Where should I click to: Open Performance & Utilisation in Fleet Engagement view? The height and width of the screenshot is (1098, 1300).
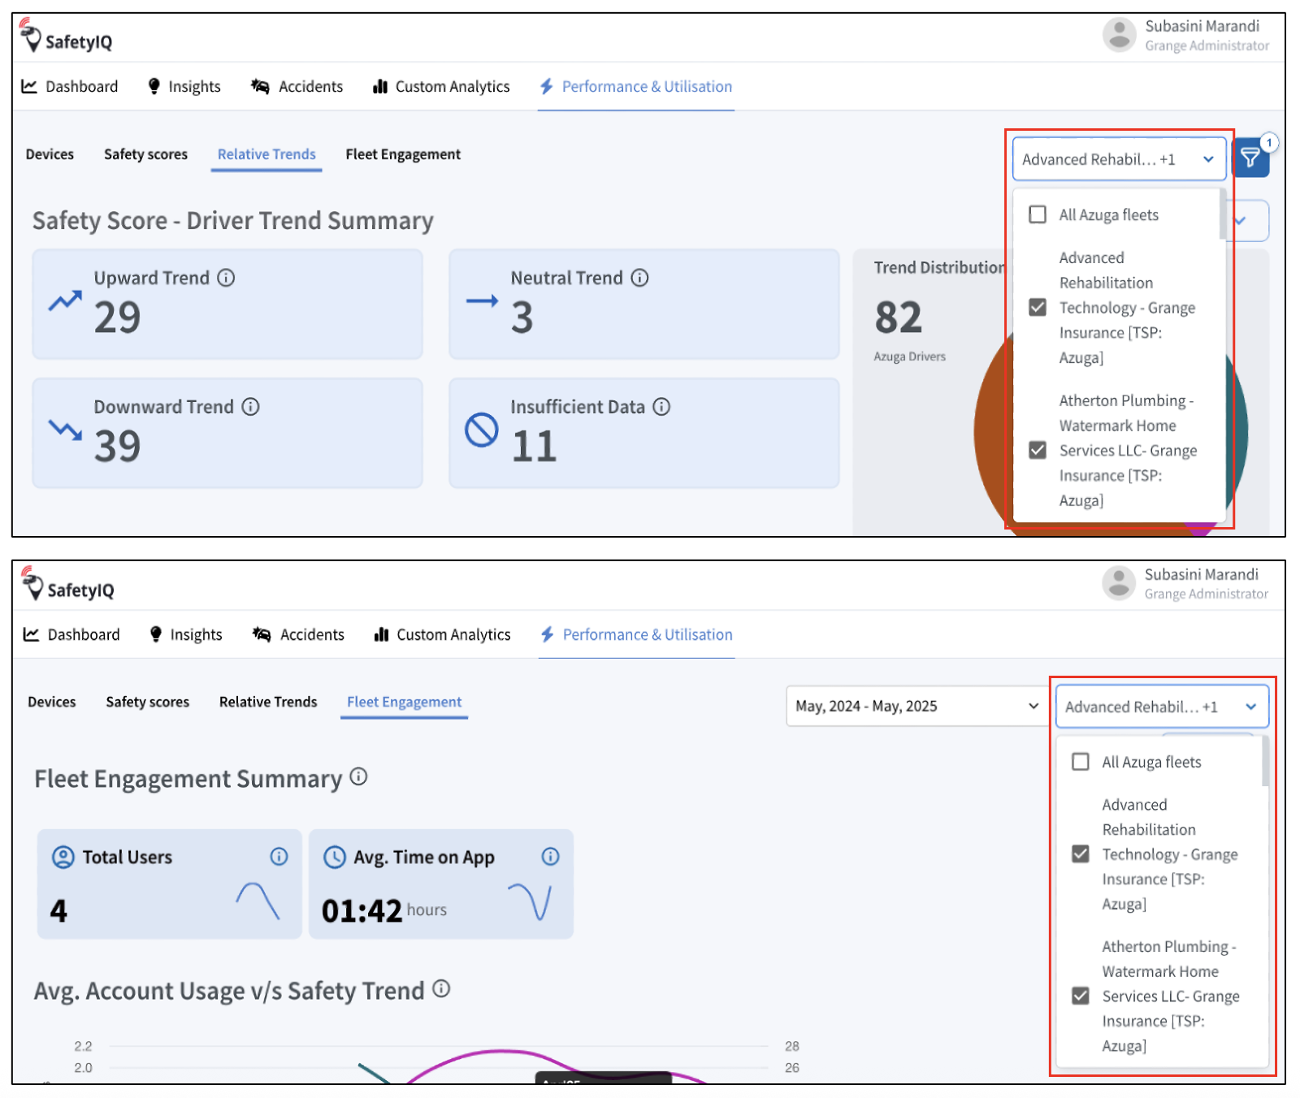[x=637, y=634]
